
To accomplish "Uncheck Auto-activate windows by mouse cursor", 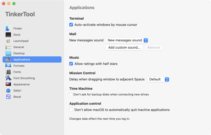I will tap(71, 25).
